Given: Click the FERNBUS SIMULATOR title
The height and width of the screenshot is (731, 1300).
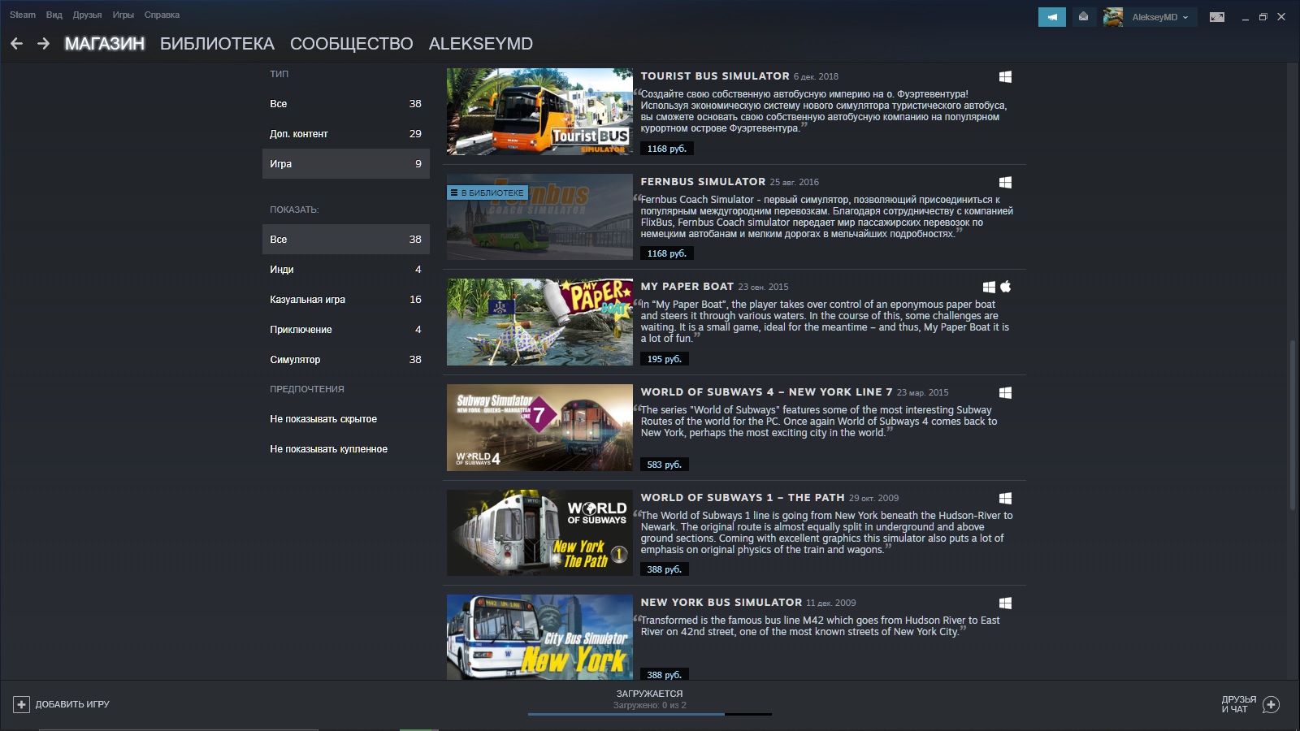Looking at the screenshot, I should pos(703,182).
